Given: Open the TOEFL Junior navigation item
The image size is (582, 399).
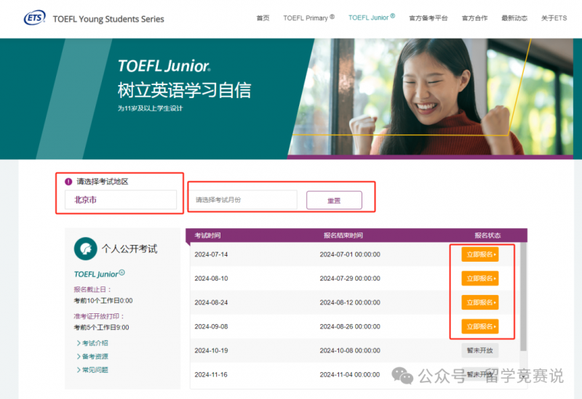Looking at the screenshot, I should (x=372, y=17).
